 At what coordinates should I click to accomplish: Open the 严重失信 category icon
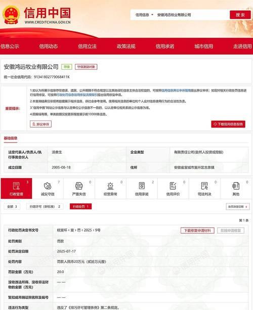tap(79, 186)
